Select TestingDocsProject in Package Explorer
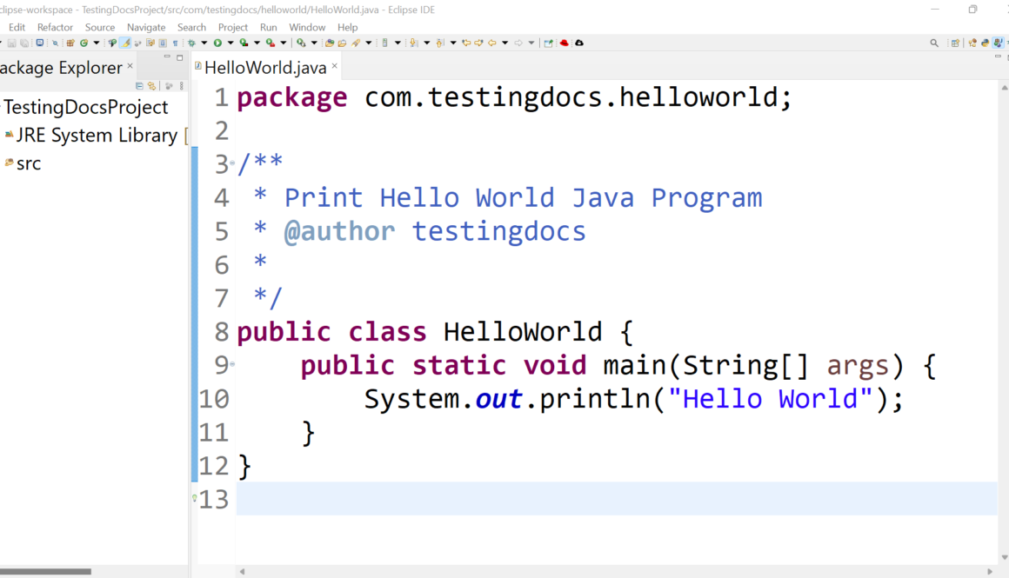 pos(85,107)
